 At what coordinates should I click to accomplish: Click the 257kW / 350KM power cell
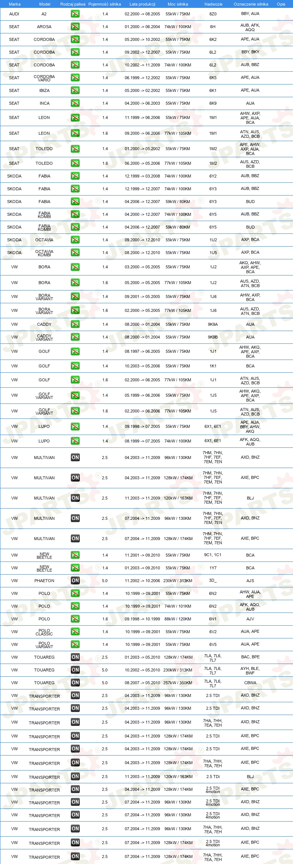pyautogui.click(x=178, y=683)
